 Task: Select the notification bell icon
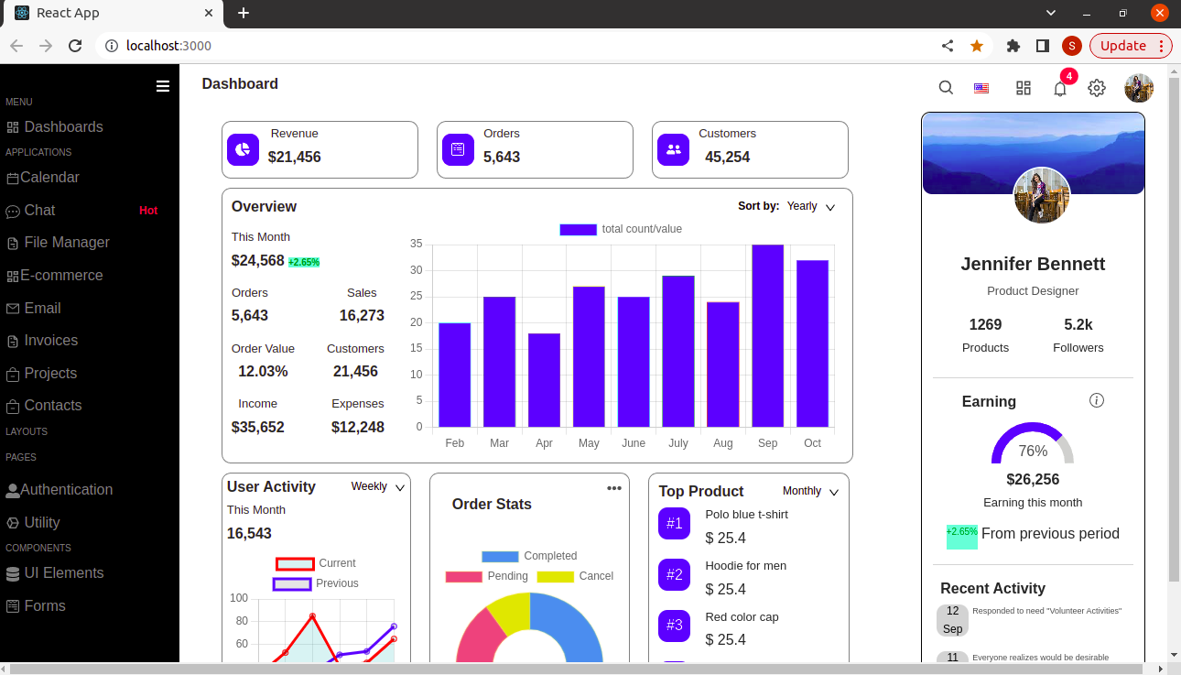1059,88
